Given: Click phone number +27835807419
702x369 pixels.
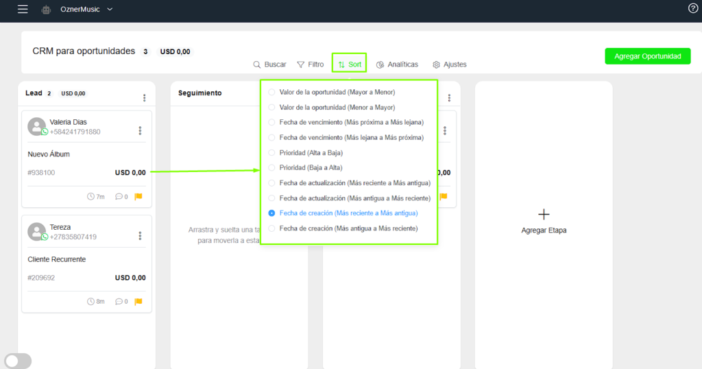Looking at the screenshot, I should (x=73, y=237).
